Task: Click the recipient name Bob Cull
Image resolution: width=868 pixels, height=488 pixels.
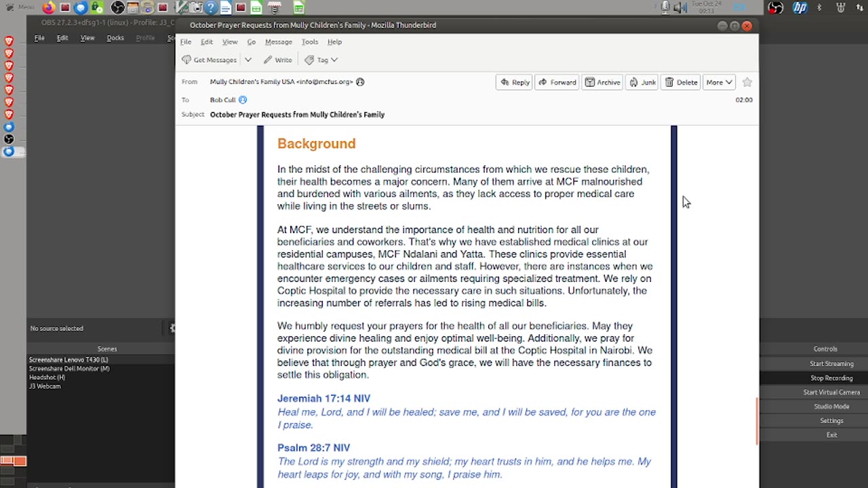Action: (x=222, y=100)
